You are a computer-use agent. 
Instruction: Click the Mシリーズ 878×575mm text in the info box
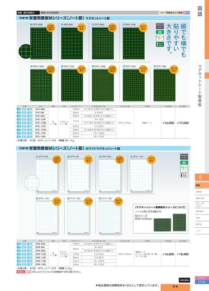(143, 217)
